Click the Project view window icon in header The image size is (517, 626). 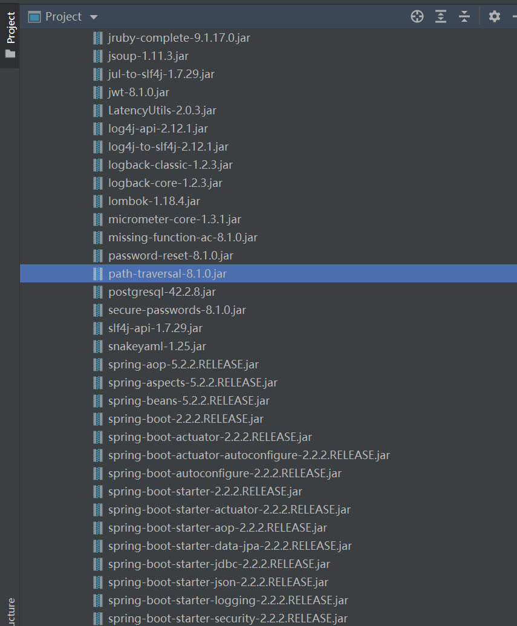pyautogui.click(x=34, y=17)
